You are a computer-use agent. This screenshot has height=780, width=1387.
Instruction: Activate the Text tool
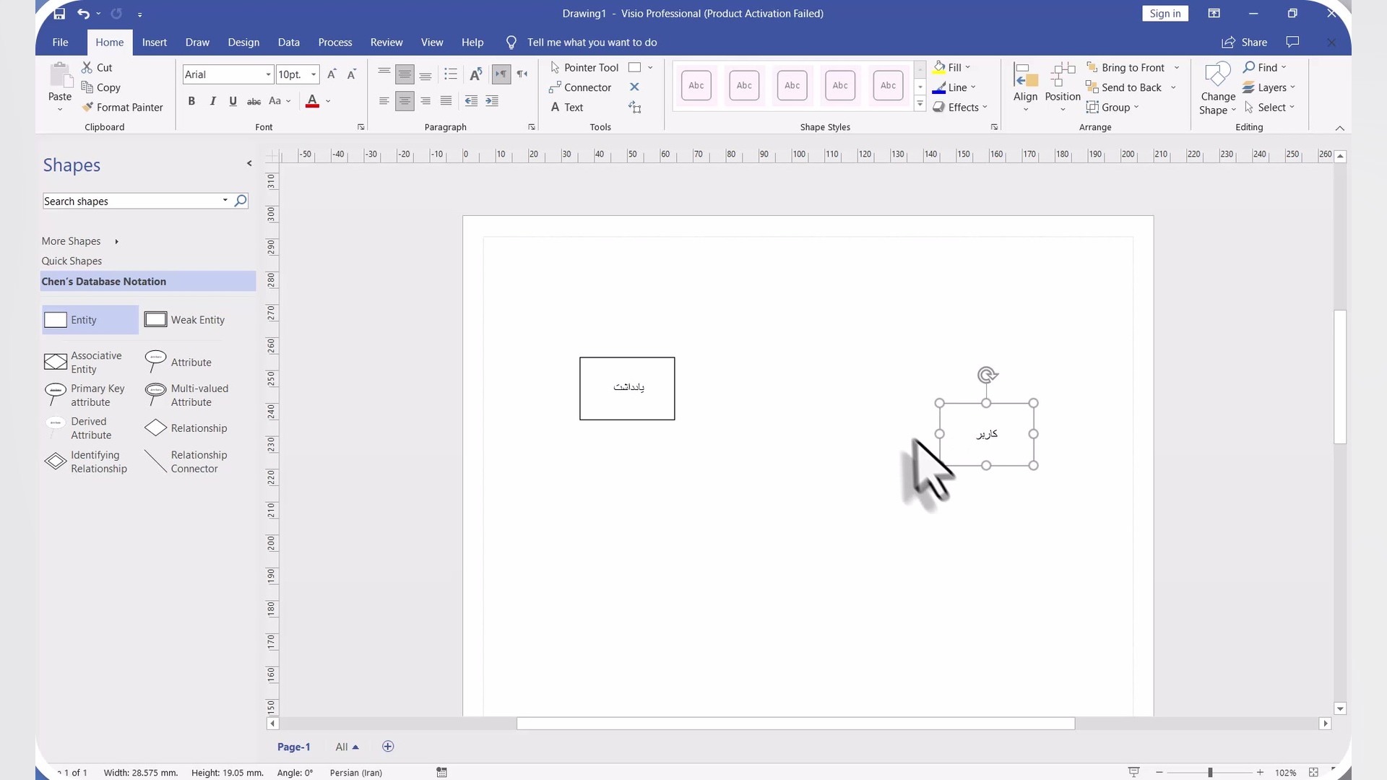pos(566,107)
